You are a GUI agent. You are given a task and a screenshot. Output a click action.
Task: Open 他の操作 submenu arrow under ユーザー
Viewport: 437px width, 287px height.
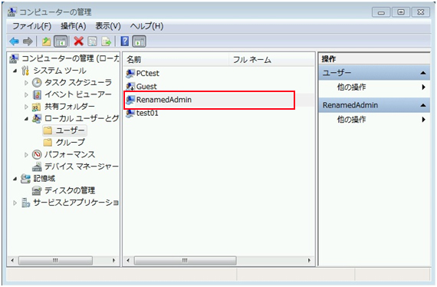tap(423, 87)
